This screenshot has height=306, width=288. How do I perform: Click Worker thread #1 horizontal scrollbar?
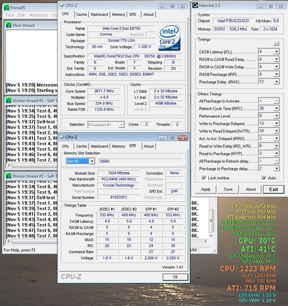(x=32, y=165)
